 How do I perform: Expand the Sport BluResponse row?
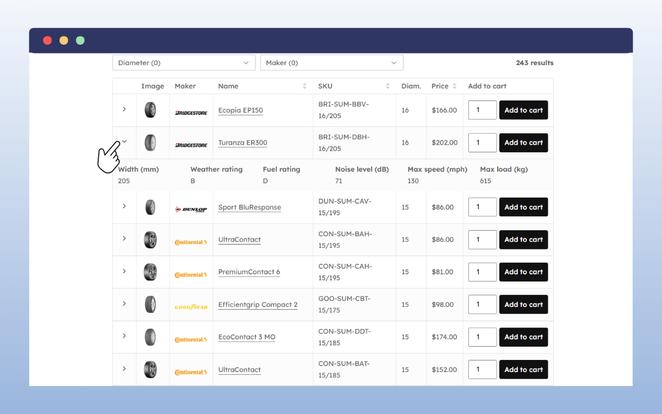click(x=124, y=206)
